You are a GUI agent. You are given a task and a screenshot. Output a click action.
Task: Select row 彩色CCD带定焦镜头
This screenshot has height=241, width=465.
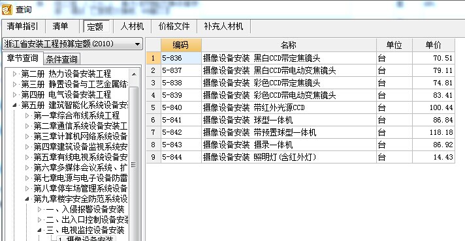300,83
